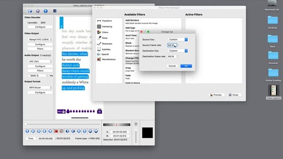Step forward one frame
283x159 pixels.
coord(39,131)
